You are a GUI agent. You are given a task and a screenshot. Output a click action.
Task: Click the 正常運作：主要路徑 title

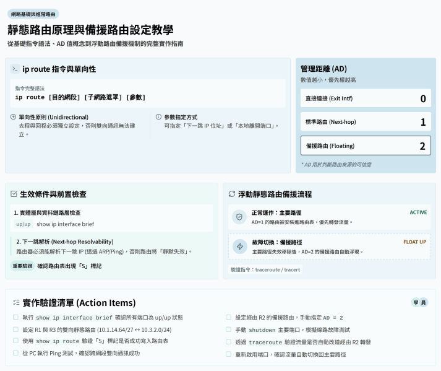[x=276, y=212]
